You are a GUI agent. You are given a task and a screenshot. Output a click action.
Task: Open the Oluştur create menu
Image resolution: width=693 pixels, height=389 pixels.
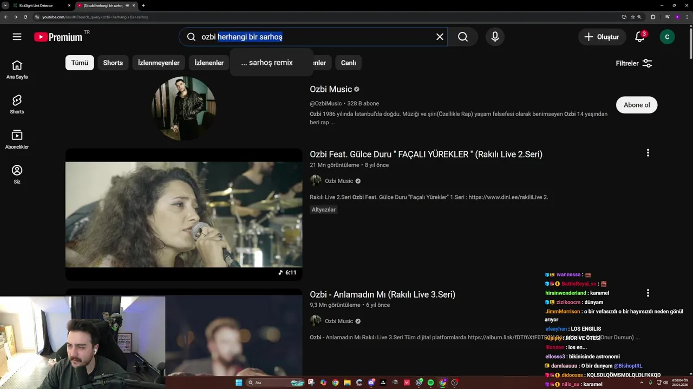[602, 37]
